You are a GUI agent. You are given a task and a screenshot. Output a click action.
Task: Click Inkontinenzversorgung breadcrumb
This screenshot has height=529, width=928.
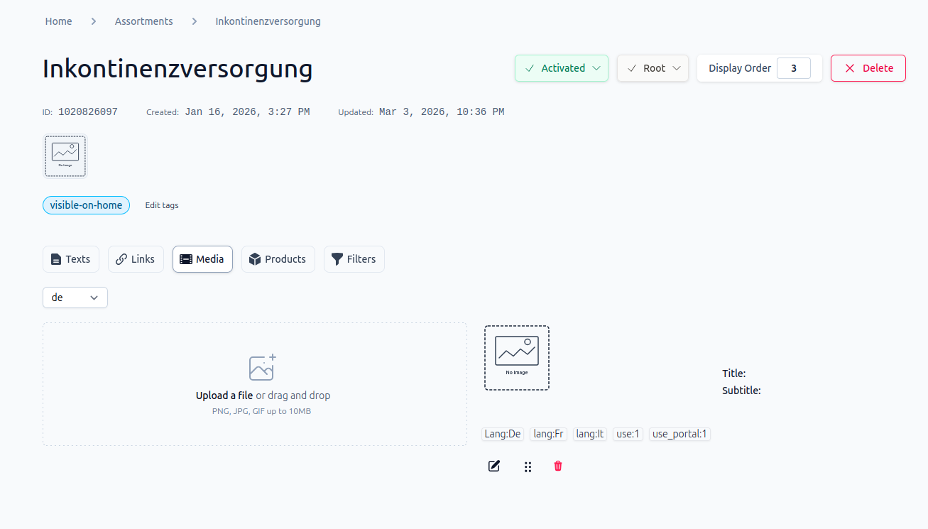tap(268, 21)
